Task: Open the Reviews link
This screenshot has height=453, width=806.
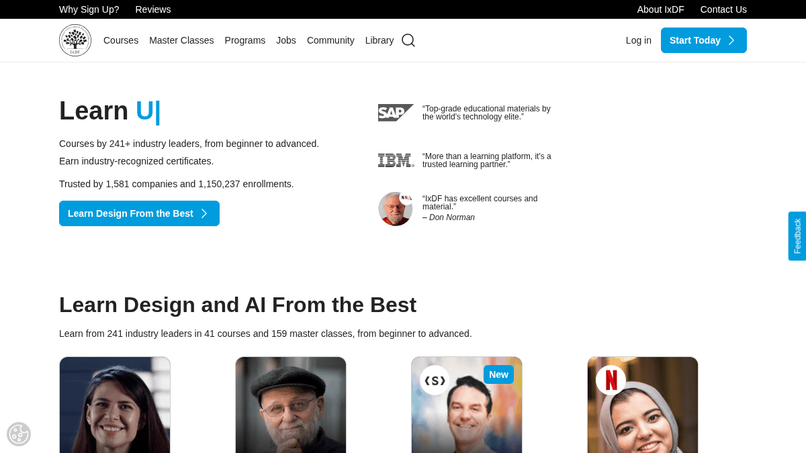Action: (153, 9)
